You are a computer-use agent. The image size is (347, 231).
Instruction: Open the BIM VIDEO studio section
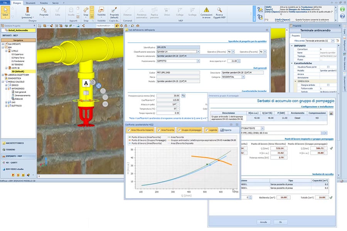(19, 169)
